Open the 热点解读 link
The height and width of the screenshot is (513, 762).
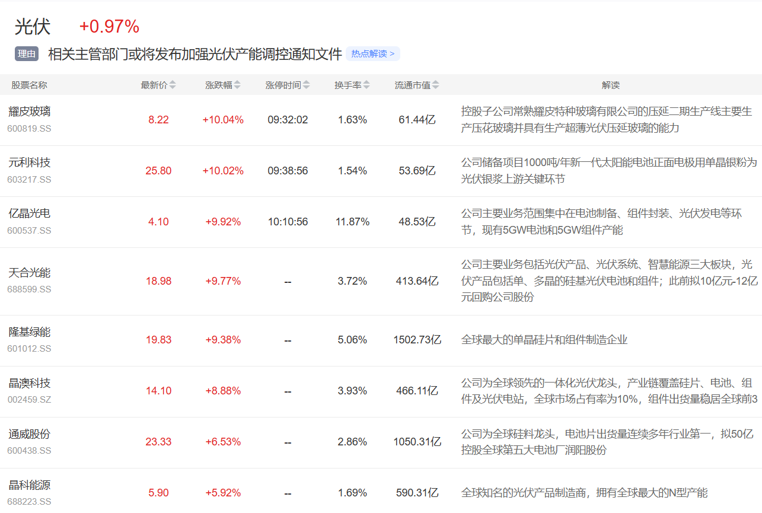point(373,54)
